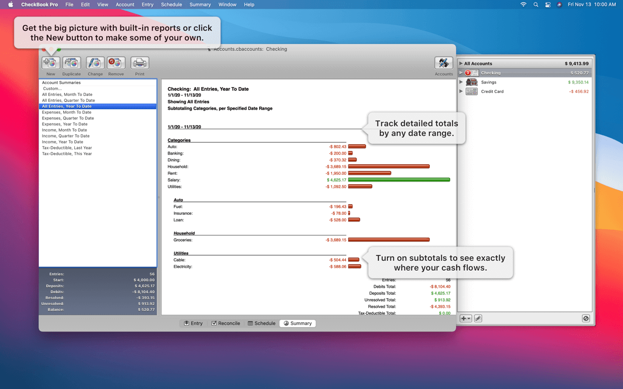Switch to the Schedule tab
This screenshot has height=389, width=623.
point(261,323)
